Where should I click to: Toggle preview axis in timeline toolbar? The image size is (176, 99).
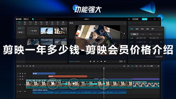(140, 66)
